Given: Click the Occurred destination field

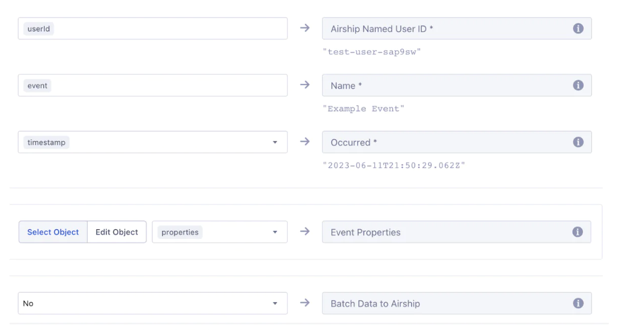Looking at the screenshot, I should pyautogui.click(x=446, y=142).
